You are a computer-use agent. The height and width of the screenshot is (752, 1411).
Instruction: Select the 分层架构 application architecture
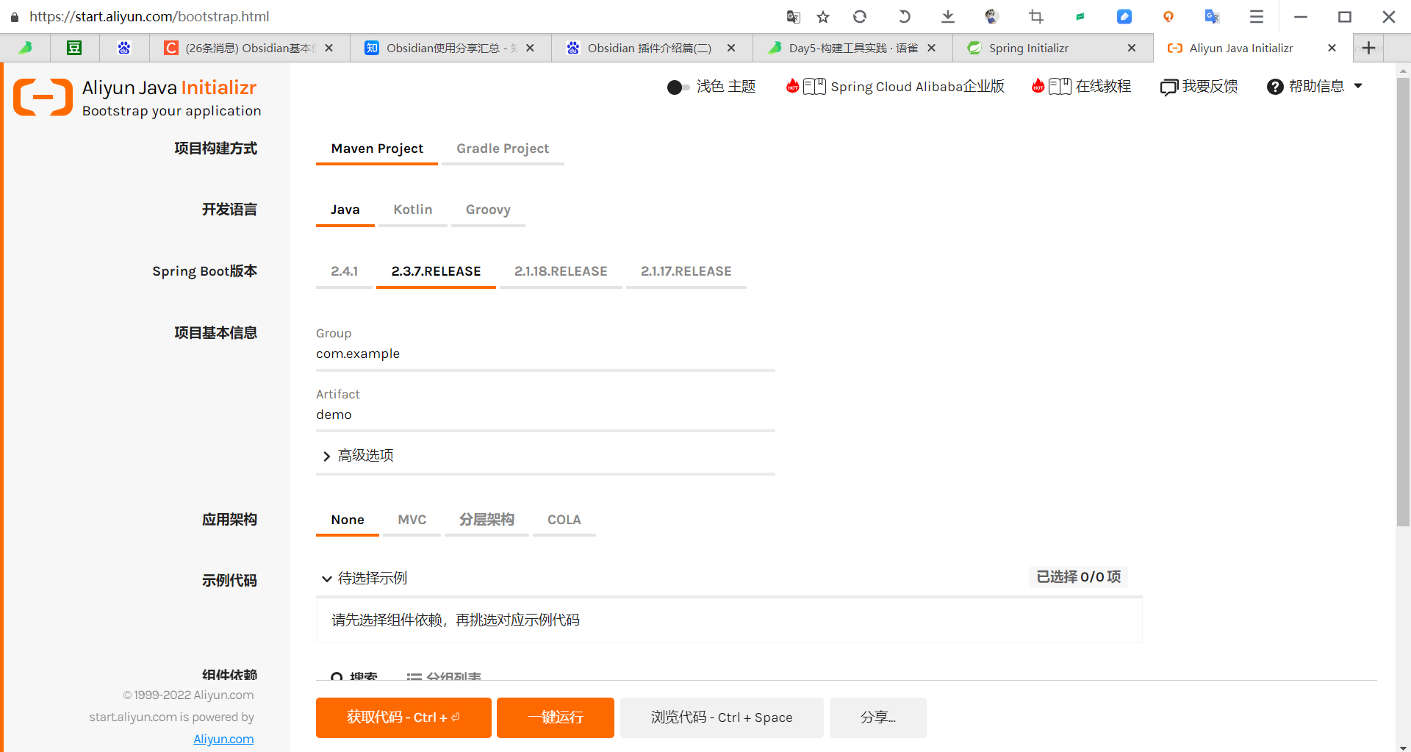[x=487, y=520]
